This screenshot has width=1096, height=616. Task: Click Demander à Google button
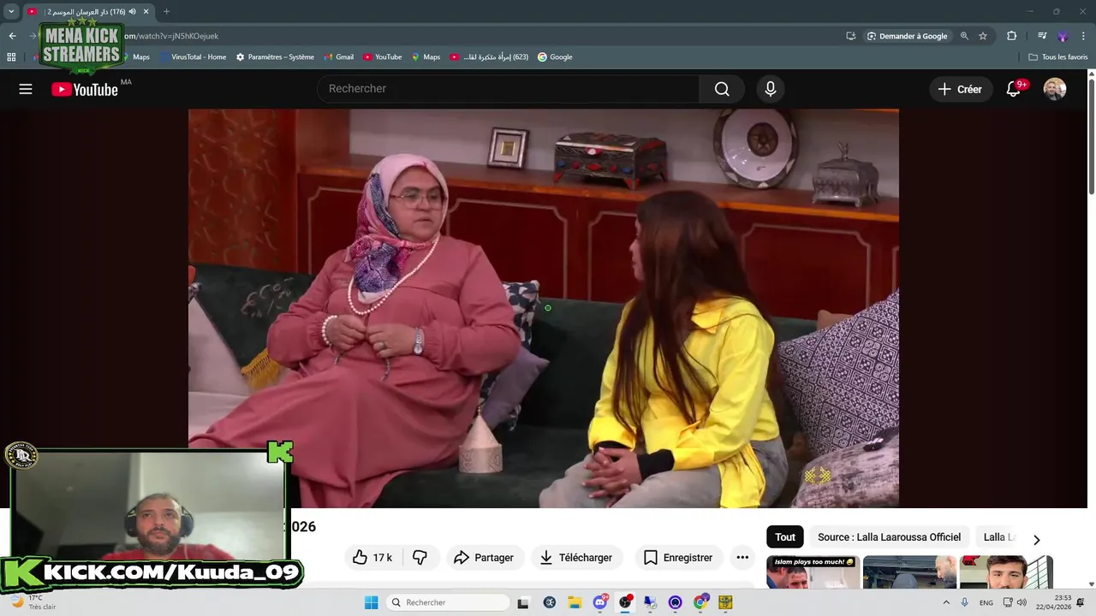[x=907, y=36]
